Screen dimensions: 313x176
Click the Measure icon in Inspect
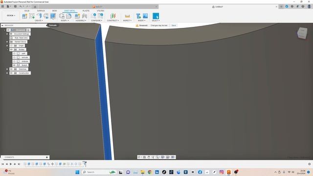pyautogui.click(x=127, y=16)
